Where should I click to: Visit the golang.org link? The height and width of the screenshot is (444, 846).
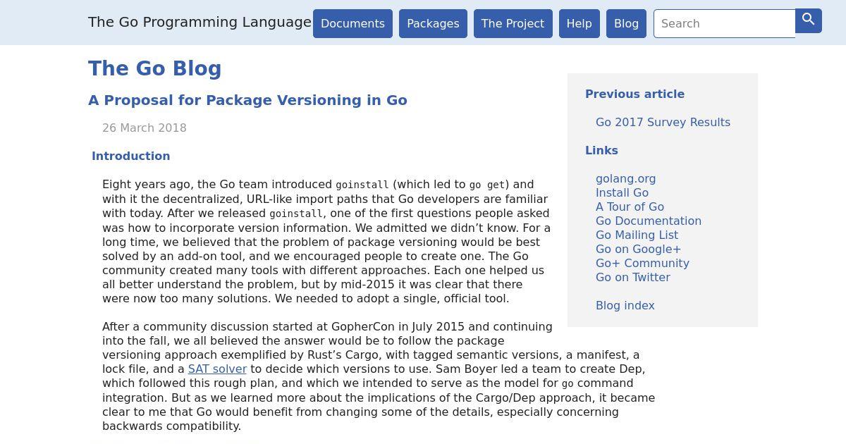(626, 178)
